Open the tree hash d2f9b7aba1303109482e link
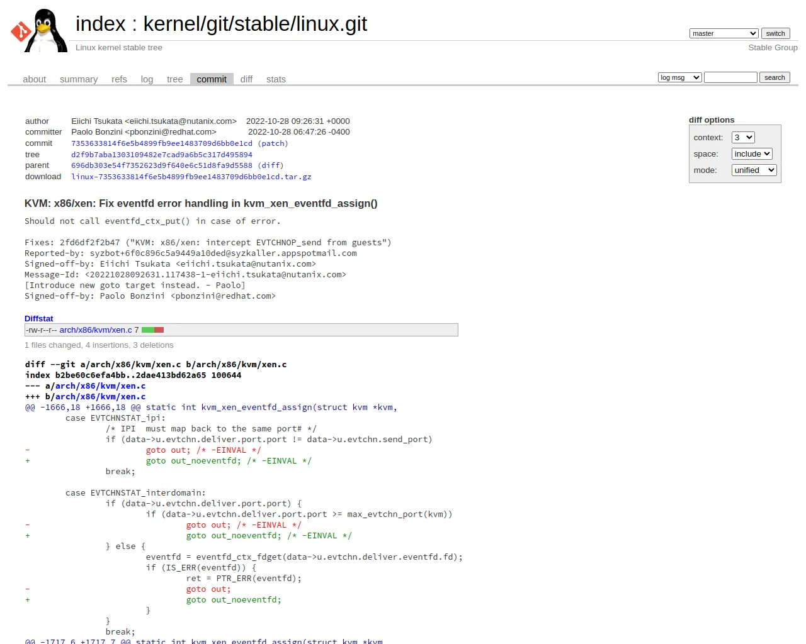Screen dimensions: 806x644 [161, 155]
